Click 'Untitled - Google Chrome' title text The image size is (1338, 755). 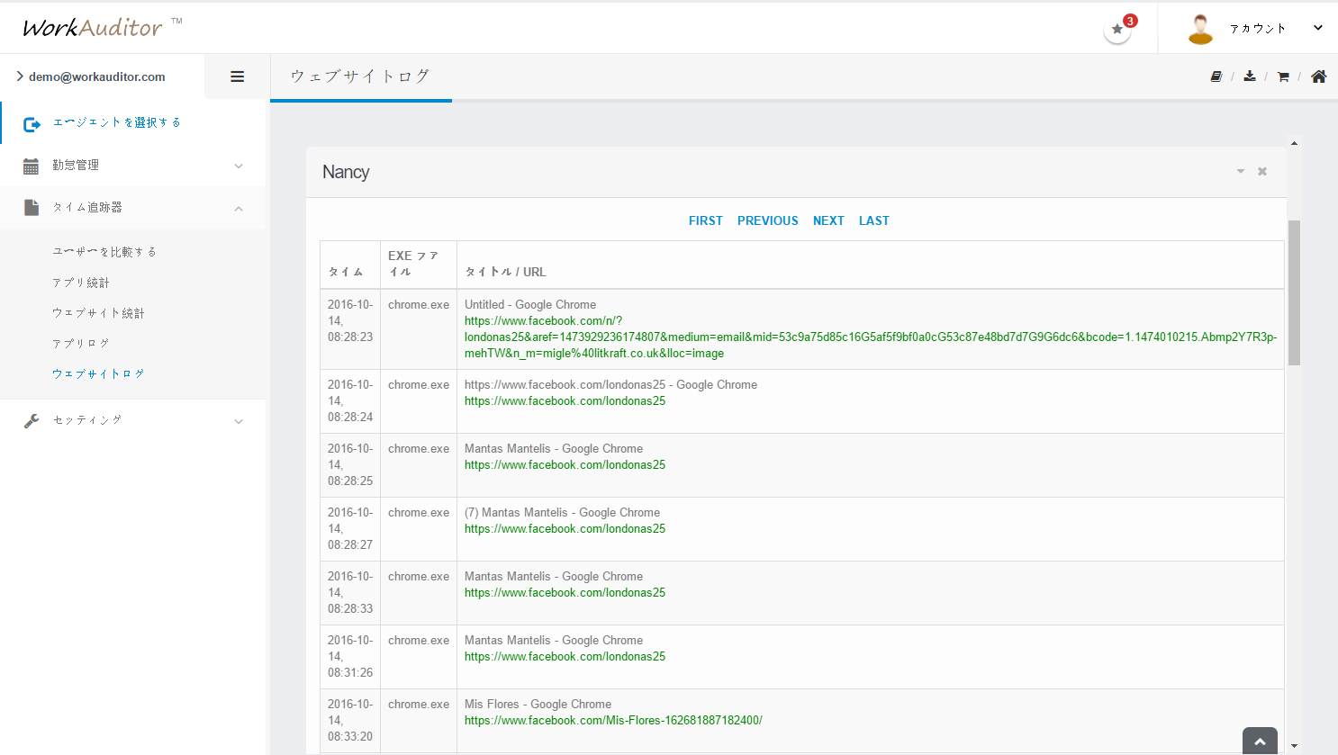coord(530,305)
